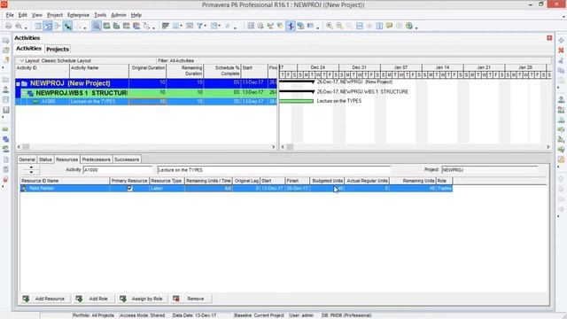The width and height of the screenshot is (567, 319).
Task: Open the Columns icon dropdown arrow
Action: point(181,26)
